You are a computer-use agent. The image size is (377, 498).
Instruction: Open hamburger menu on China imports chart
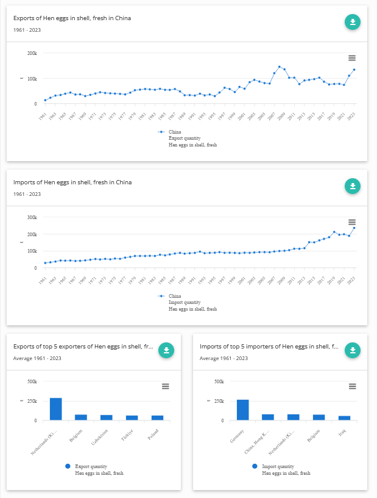click(352, 222)
